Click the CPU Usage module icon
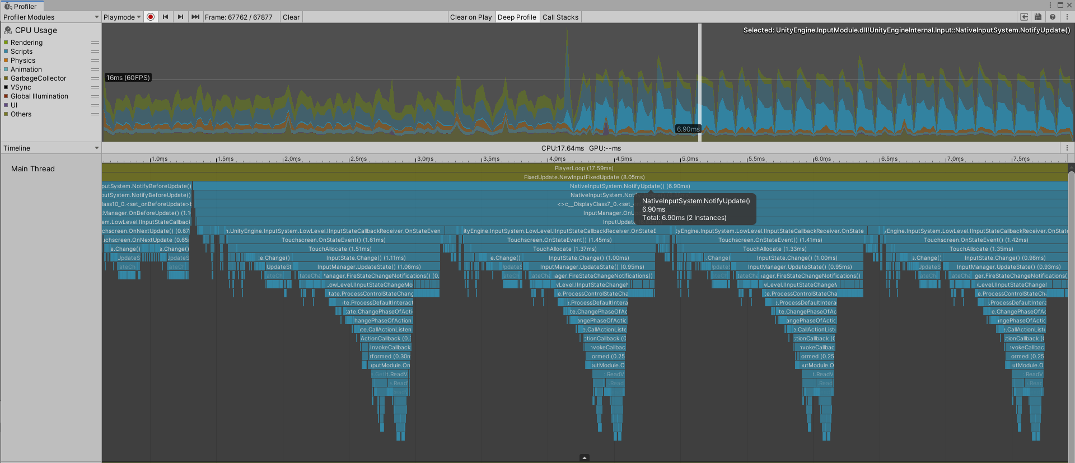The width and height of the screenshot is (1075, 463). (8, 30)
